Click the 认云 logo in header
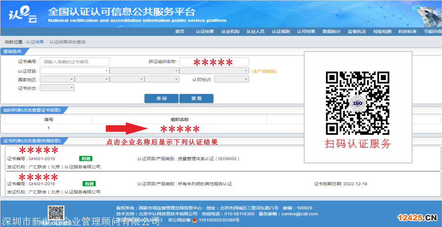 tap(22, 14)
